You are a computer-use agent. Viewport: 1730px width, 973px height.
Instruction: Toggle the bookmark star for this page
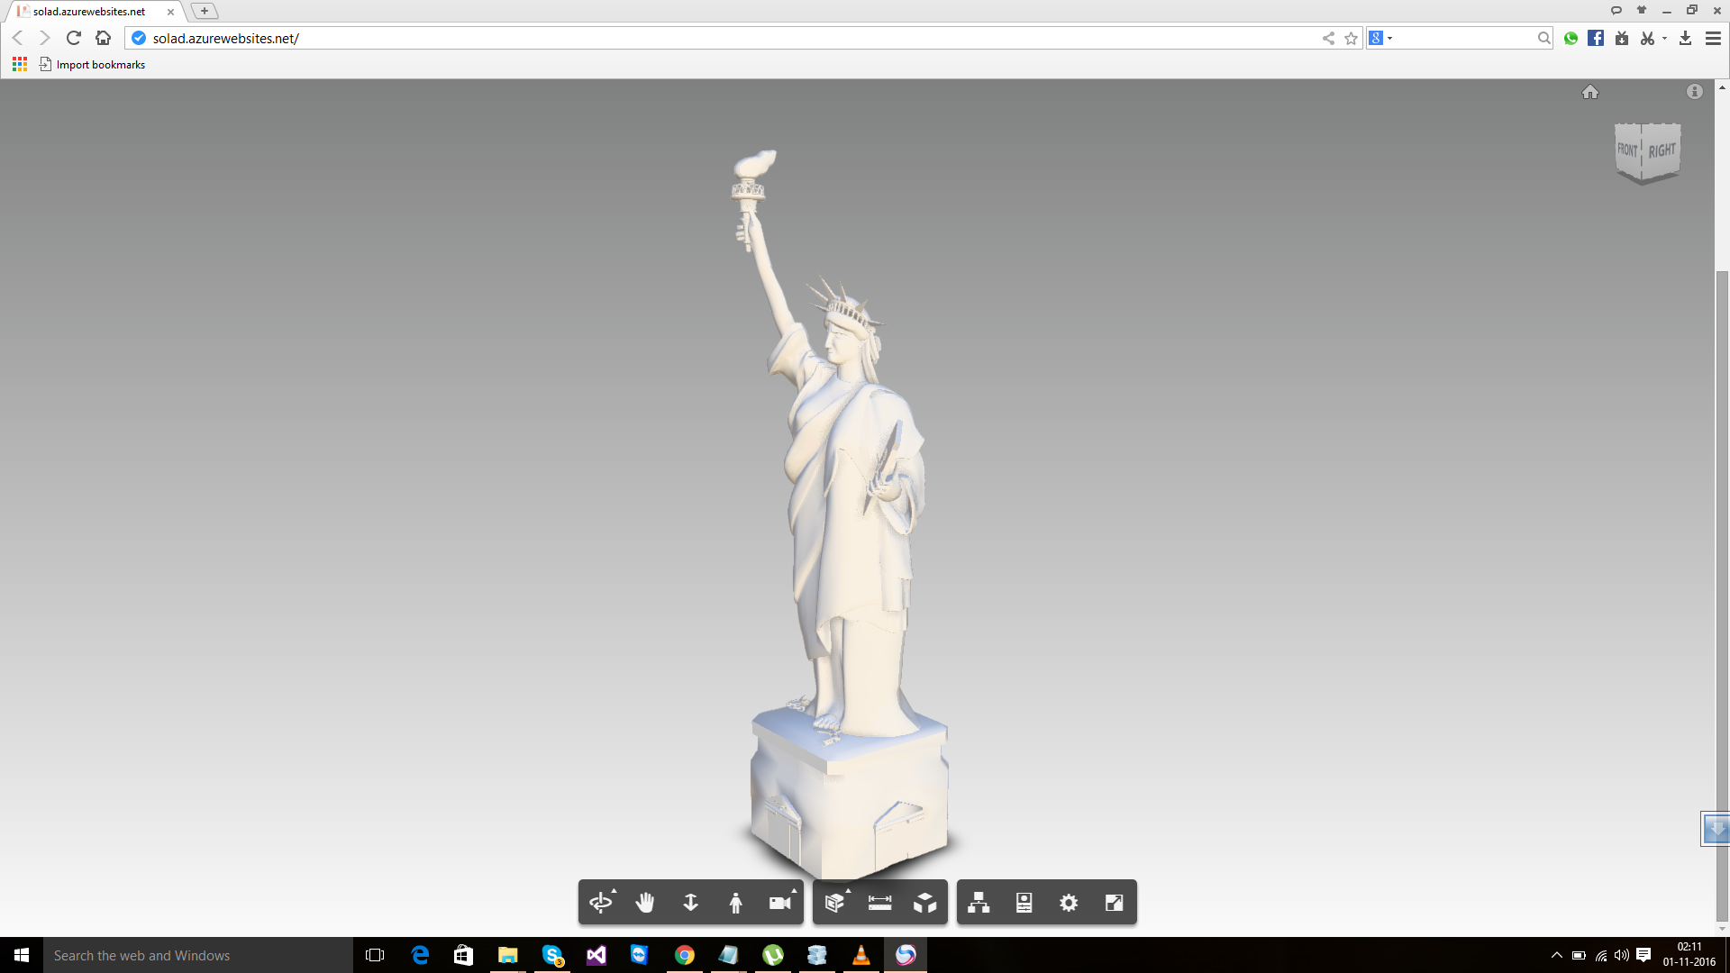click(1351, 38)
